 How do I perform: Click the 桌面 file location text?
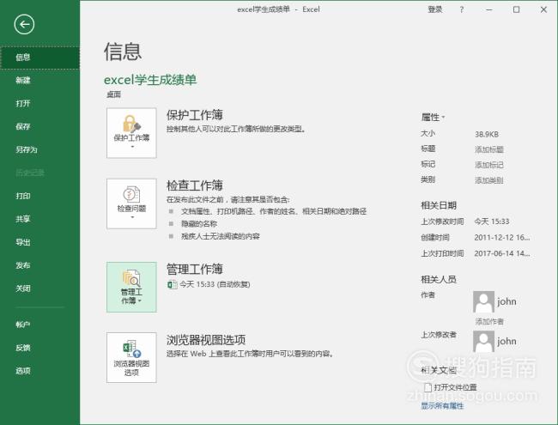(x=114, y=94)
